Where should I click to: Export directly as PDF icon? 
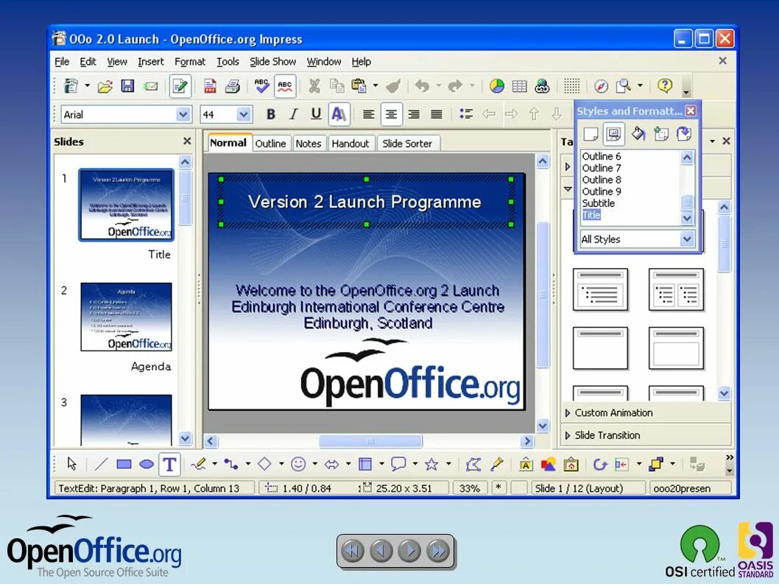click(210, 86)
